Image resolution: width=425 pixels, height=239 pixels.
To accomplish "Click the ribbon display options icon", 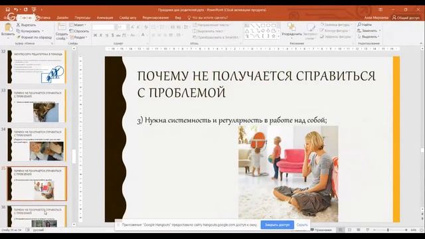I will tap(381, 9).
